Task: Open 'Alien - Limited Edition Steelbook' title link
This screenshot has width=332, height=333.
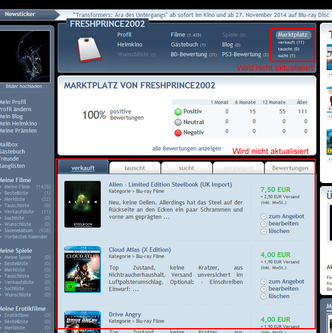Action: coord(170,184)
